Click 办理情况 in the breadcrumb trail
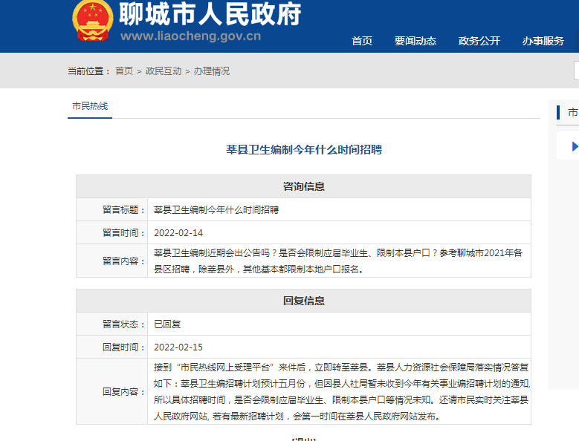The height and width of the screenshot is (441, 579). 212,71
